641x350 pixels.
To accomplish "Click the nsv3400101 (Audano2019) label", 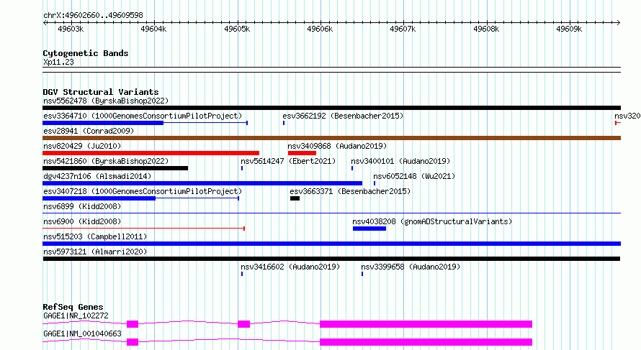I will click(400, 161).
